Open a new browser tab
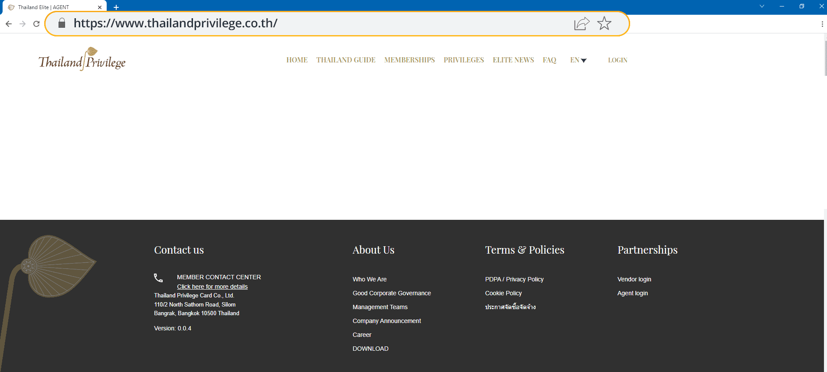Image resolution: width=827 pixels, height=372 pixels. point(116,7)
